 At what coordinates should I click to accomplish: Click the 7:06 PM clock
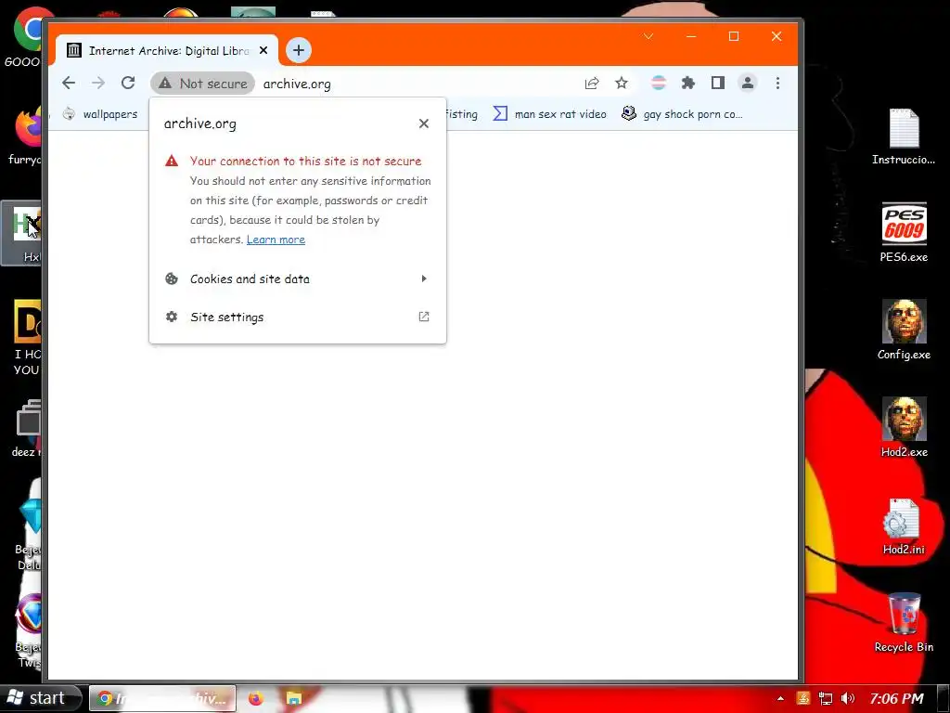(897, 698)
